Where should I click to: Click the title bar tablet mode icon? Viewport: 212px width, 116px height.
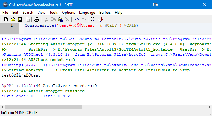tap(155, 5)
